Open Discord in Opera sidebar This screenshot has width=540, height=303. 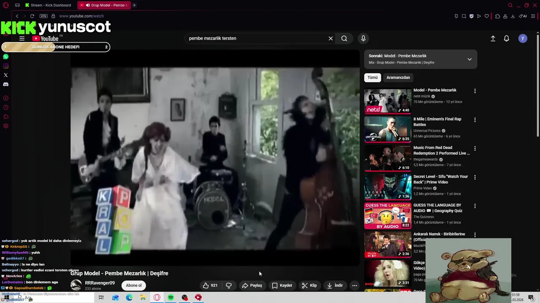[x=5, y=84]
